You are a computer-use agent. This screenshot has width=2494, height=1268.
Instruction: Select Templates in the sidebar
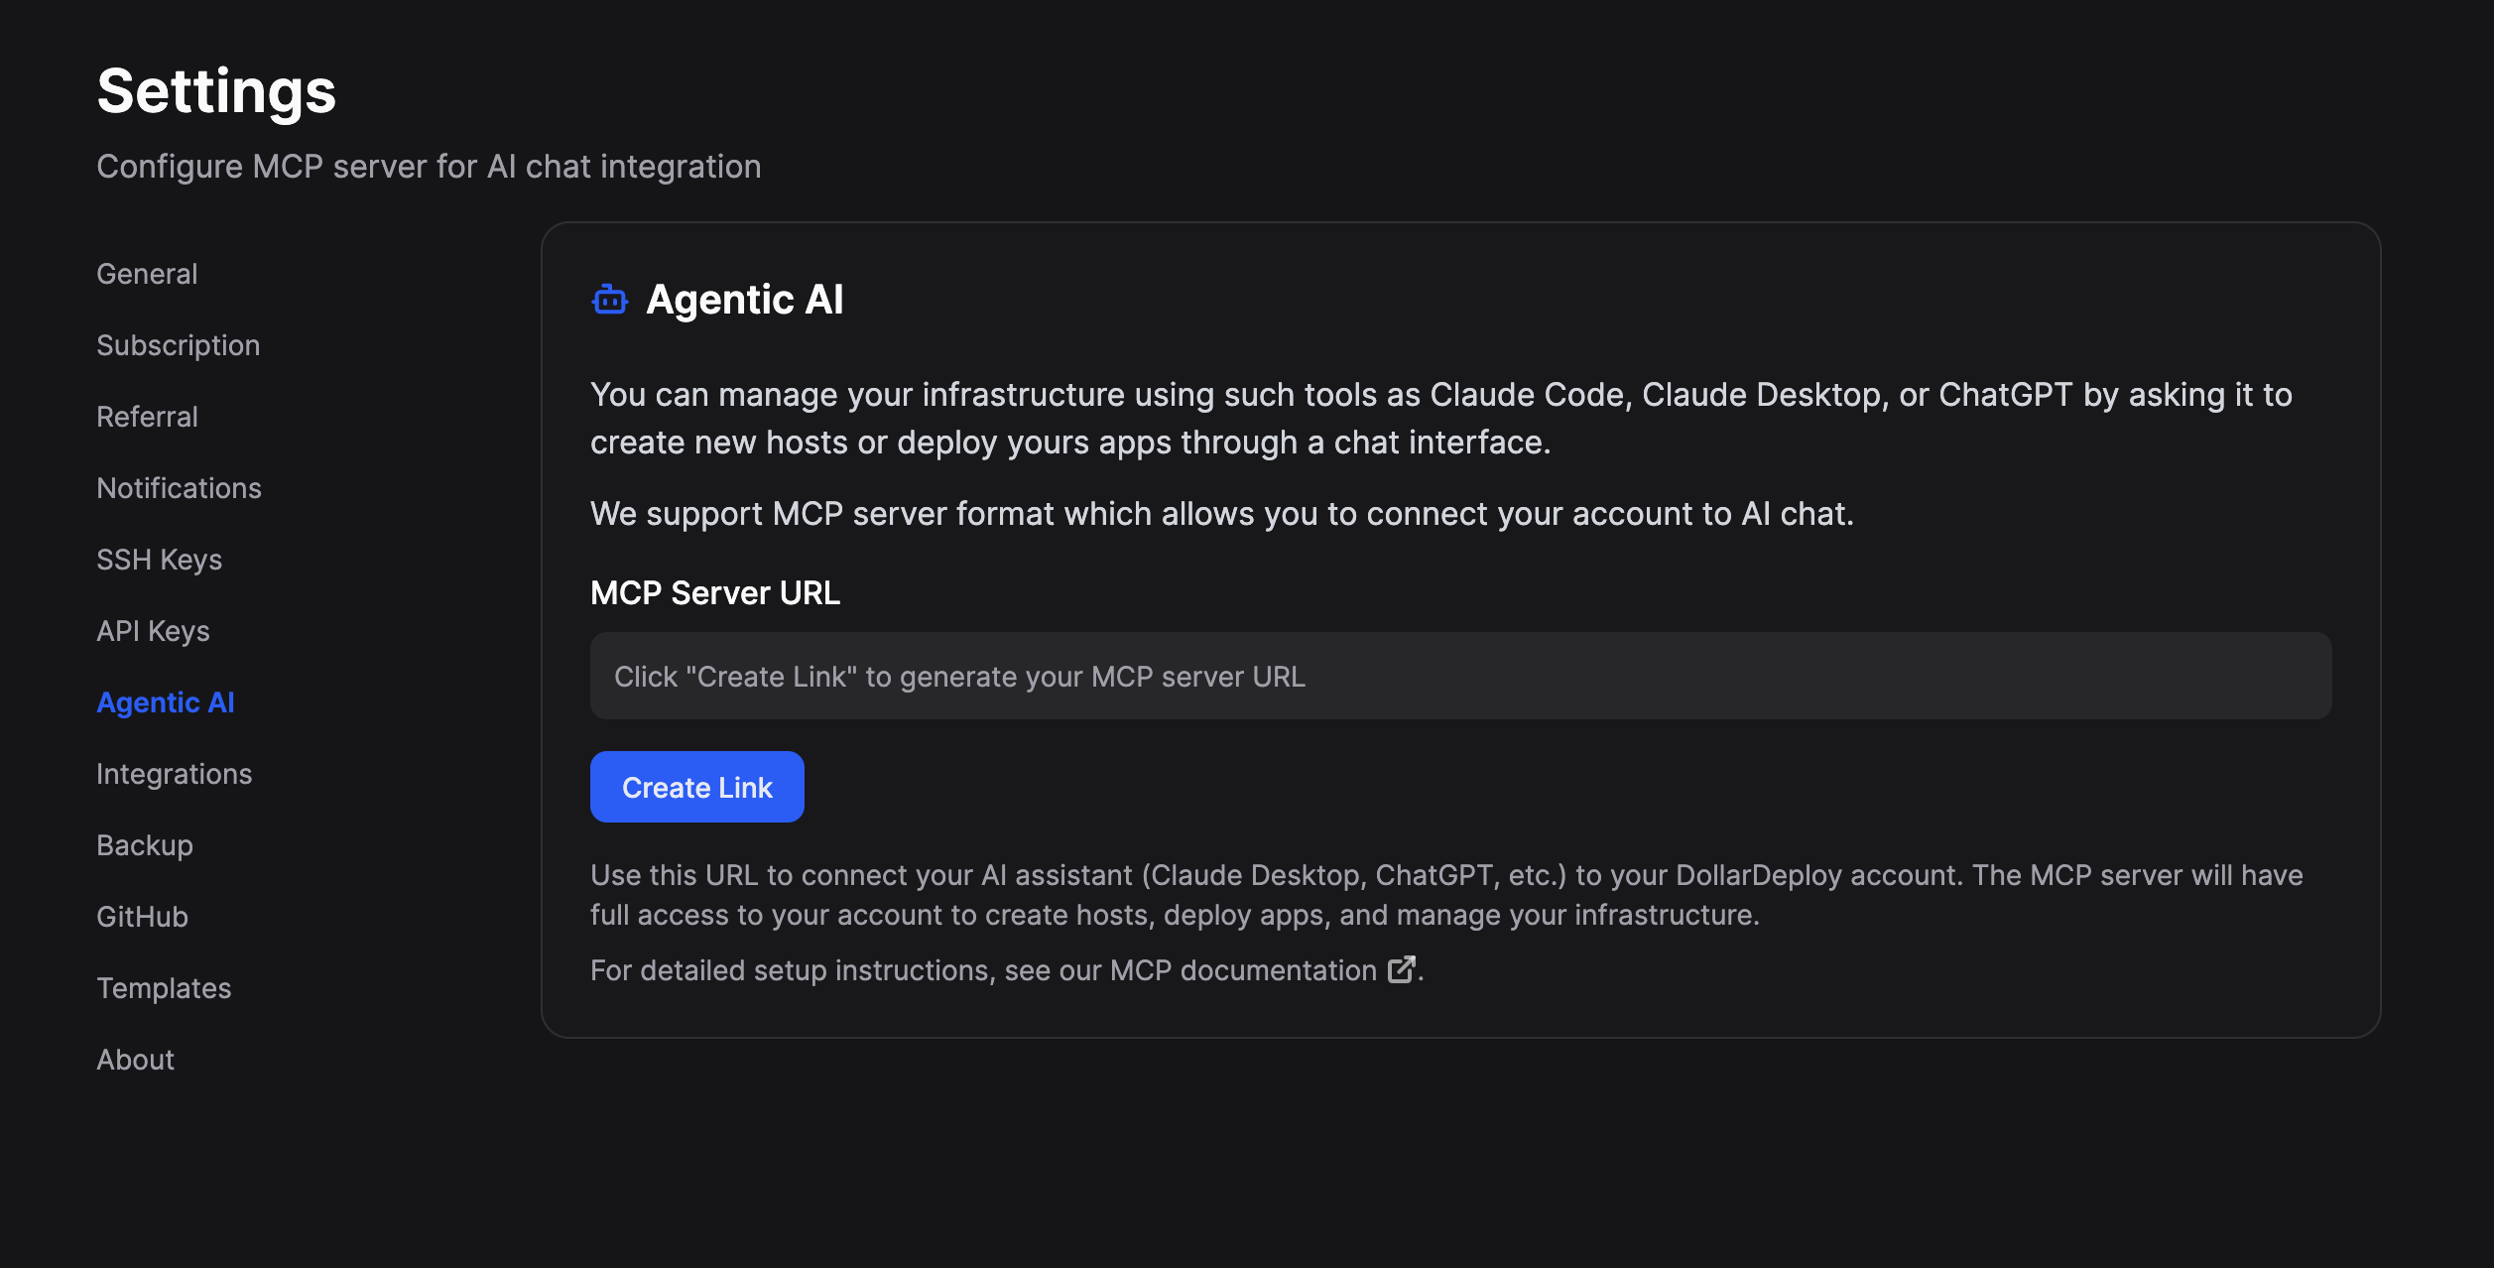(x=164, y=988)
